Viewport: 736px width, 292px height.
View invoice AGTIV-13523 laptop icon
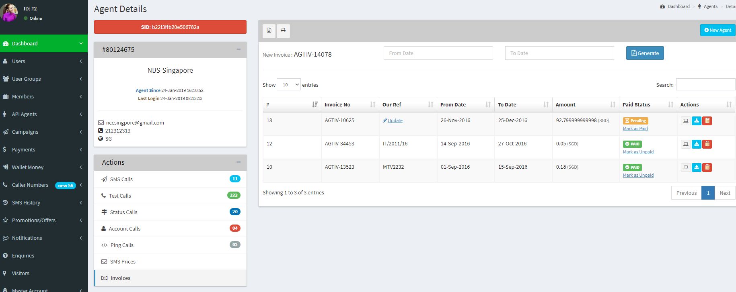pos(686,167)
